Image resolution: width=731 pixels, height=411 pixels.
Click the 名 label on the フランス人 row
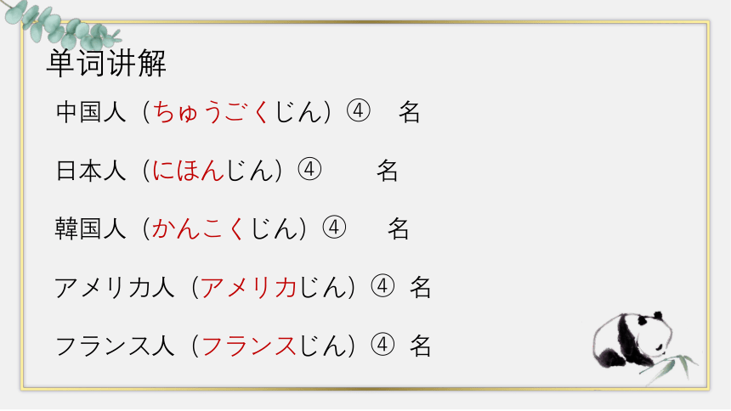point(421,346)
